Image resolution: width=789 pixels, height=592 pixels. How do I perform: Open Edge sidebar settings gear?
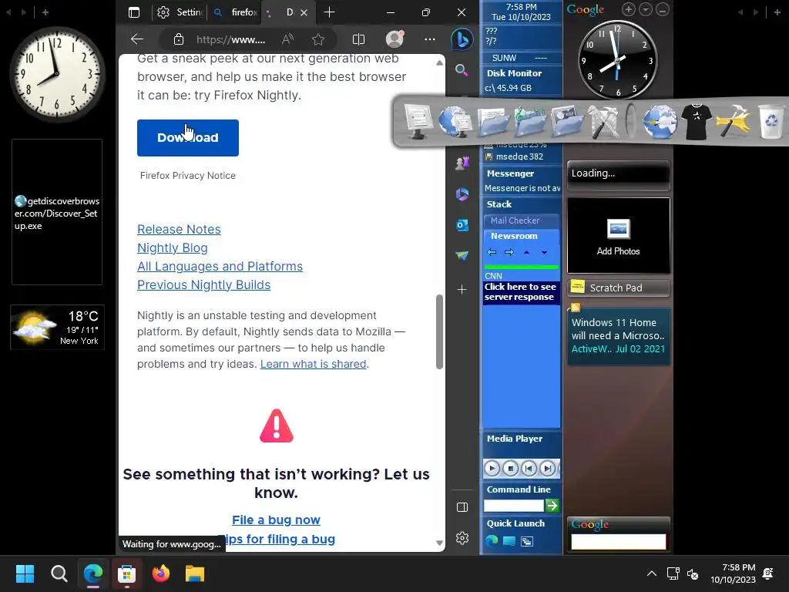coord(462,538)
